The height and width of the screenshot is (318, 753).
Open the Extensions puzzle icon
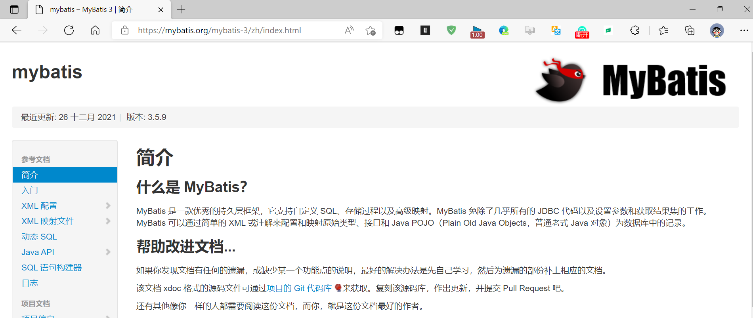click(x=635, y=30)
